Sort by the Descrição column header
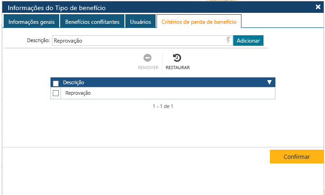The height and width of the screenshot is (195, 325). pyautogui.click(x=73, y=82)
